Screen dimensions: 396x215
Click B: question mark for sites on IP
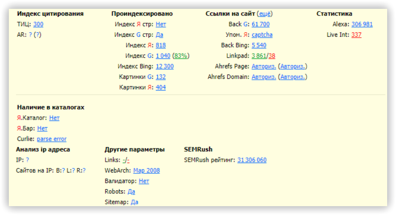coord(63,171)
